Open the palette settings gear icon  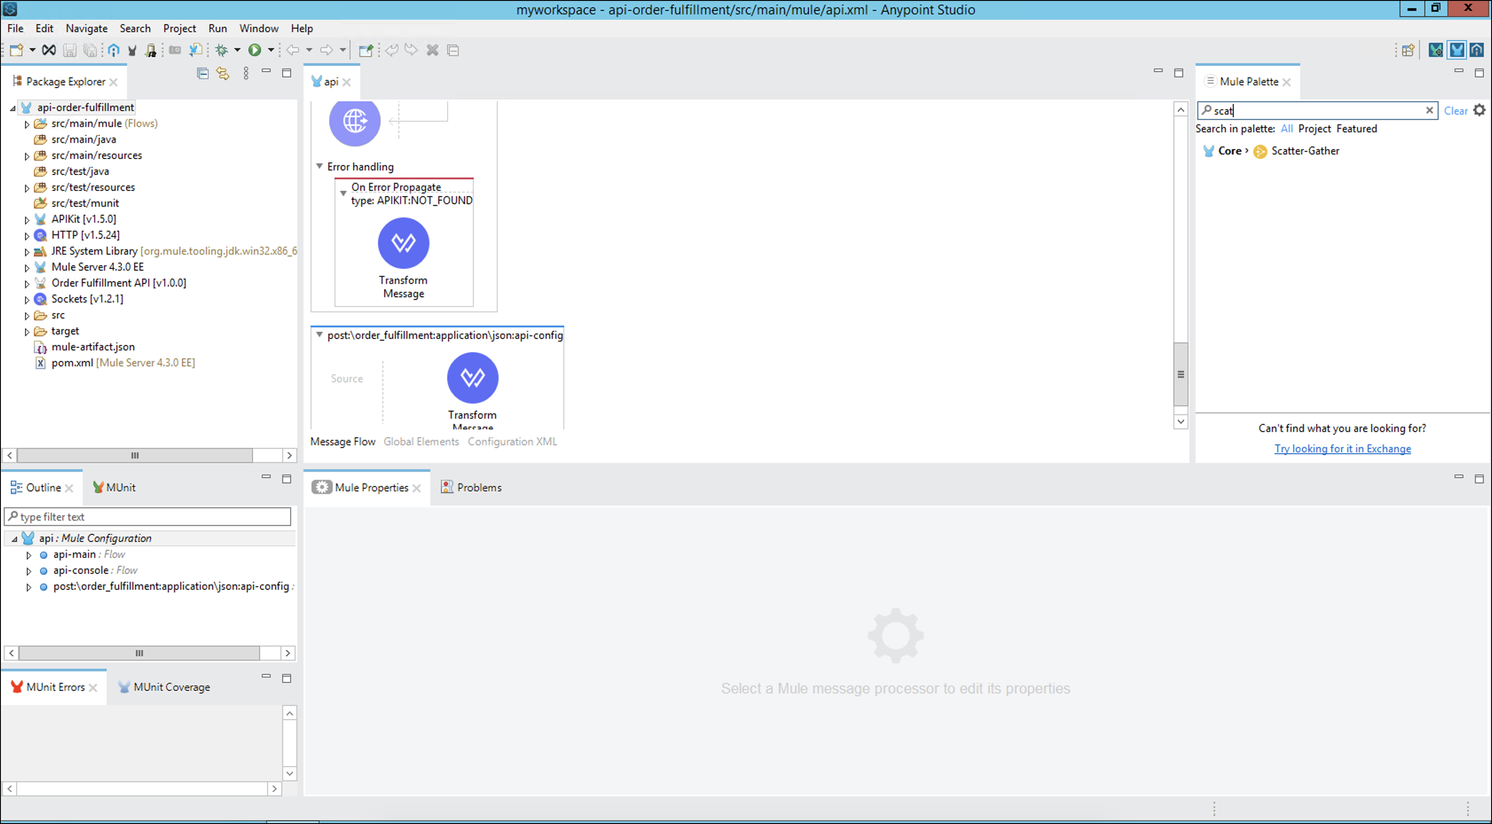[1479, 110]
